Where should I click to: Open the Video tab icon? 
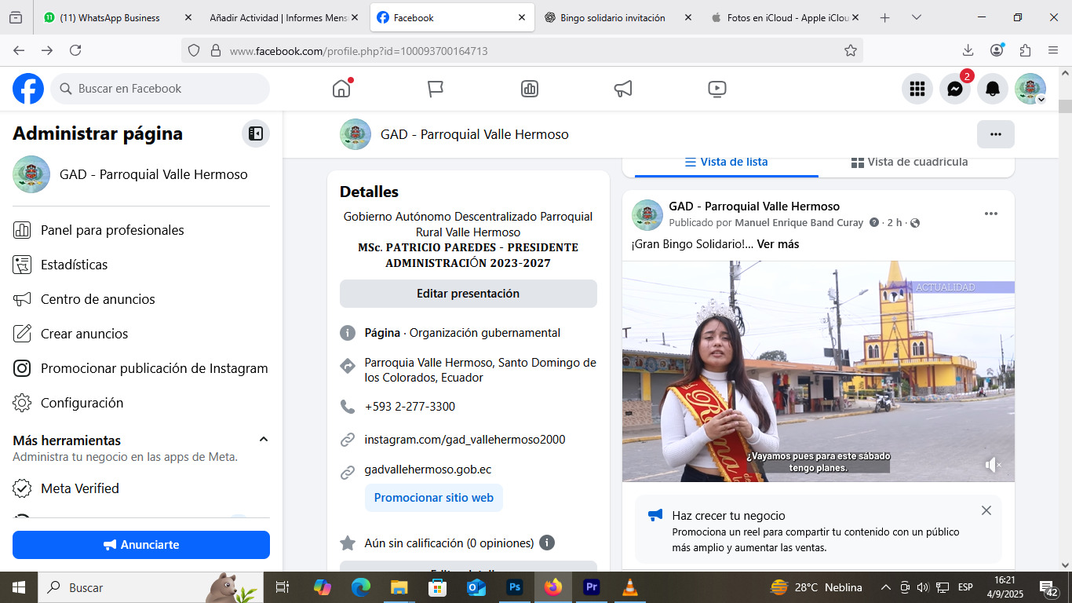(x=716, y=89)
